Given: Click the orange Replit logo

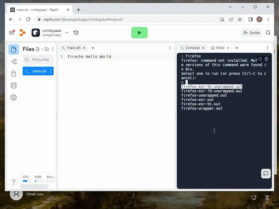Looking at the screenshot, I should click(x=22, y=33).
